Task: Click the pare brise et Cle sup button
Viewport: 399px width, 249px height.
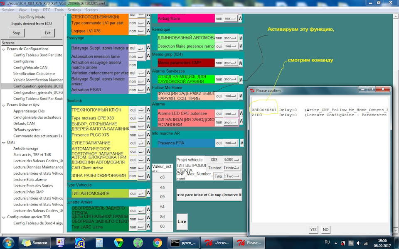Action: (209, 195)
